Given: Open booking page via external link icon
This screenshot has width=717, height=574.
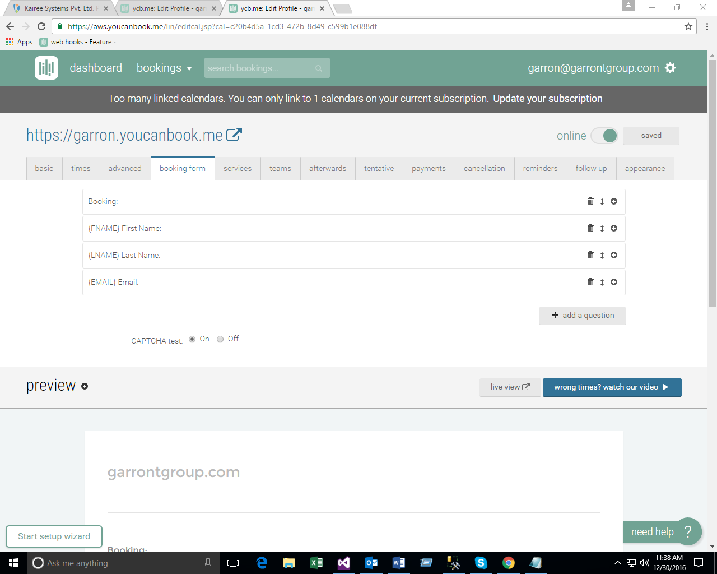Looking at the screenshot, I should (x=234, y=135).
